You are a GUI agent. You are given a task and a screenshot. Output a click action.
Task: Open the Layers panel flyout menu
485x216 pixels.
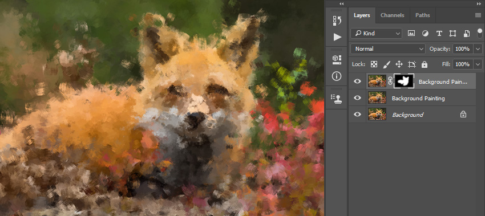point(479,15)
